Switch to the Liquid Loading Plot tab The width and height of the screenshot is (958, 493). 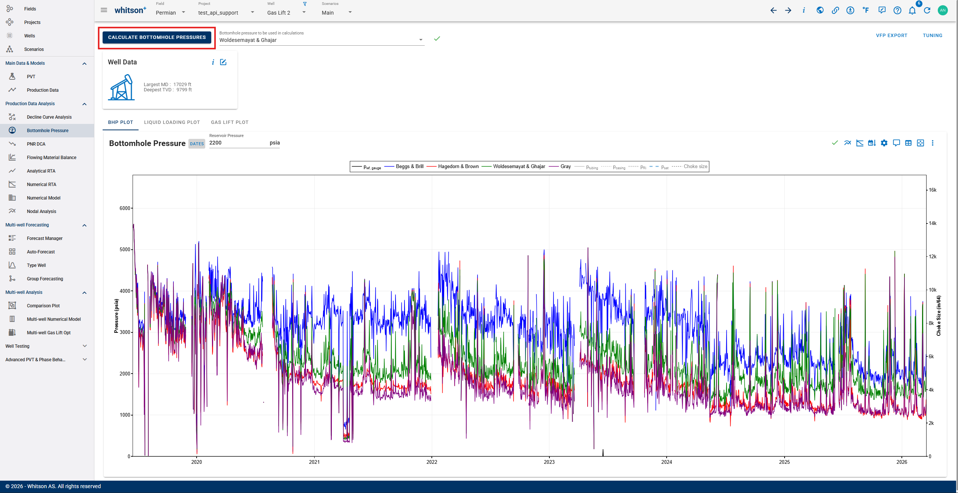point(172,122)
